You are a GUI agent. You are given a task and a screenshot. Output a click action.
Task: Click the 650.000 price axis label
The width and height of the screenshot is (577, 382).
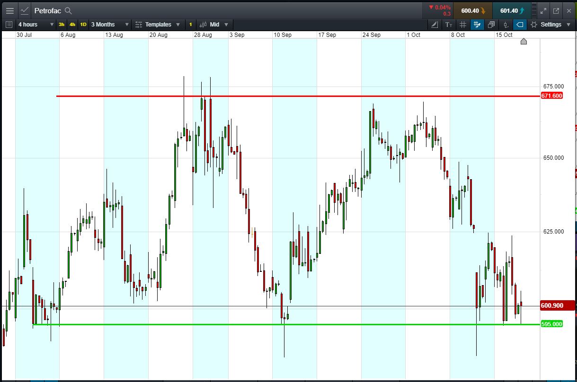coord(553,158)
